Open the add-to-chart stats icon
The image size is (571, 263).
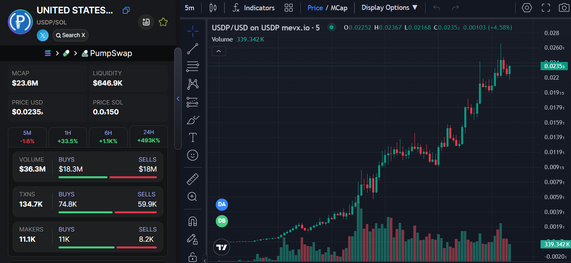point(146,22)
